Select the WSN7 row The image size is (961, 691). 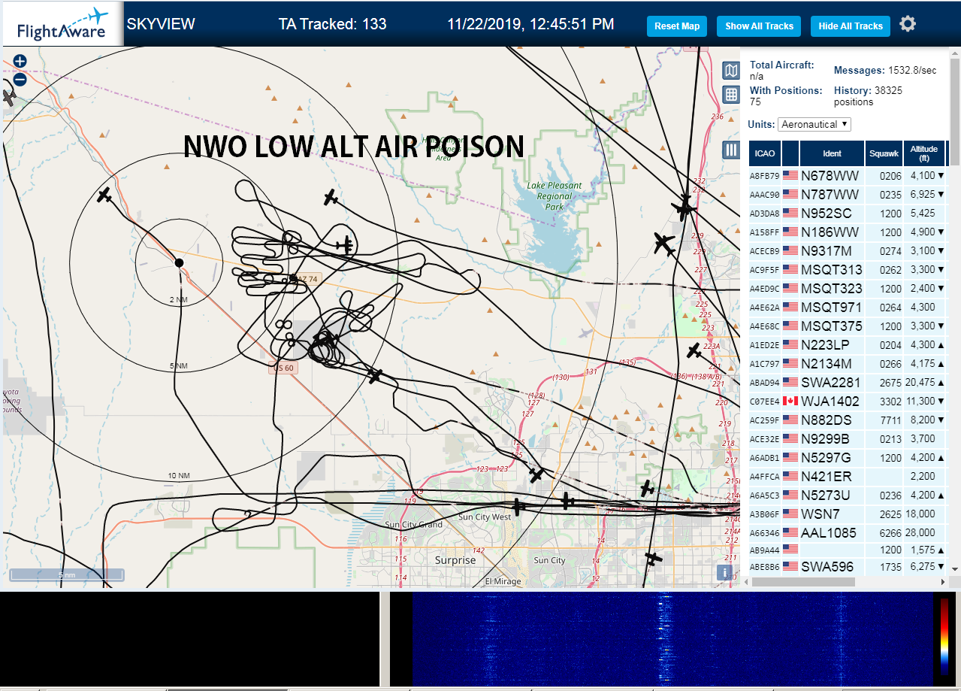coord(847,514)
